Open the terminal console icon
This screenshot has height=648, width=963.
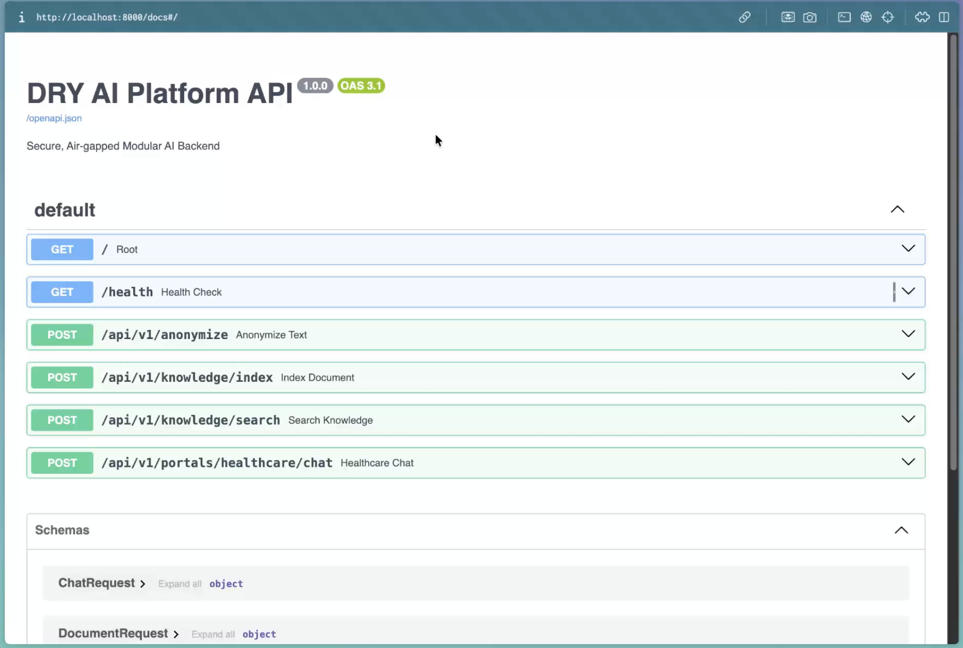click(x=844, y=17)
